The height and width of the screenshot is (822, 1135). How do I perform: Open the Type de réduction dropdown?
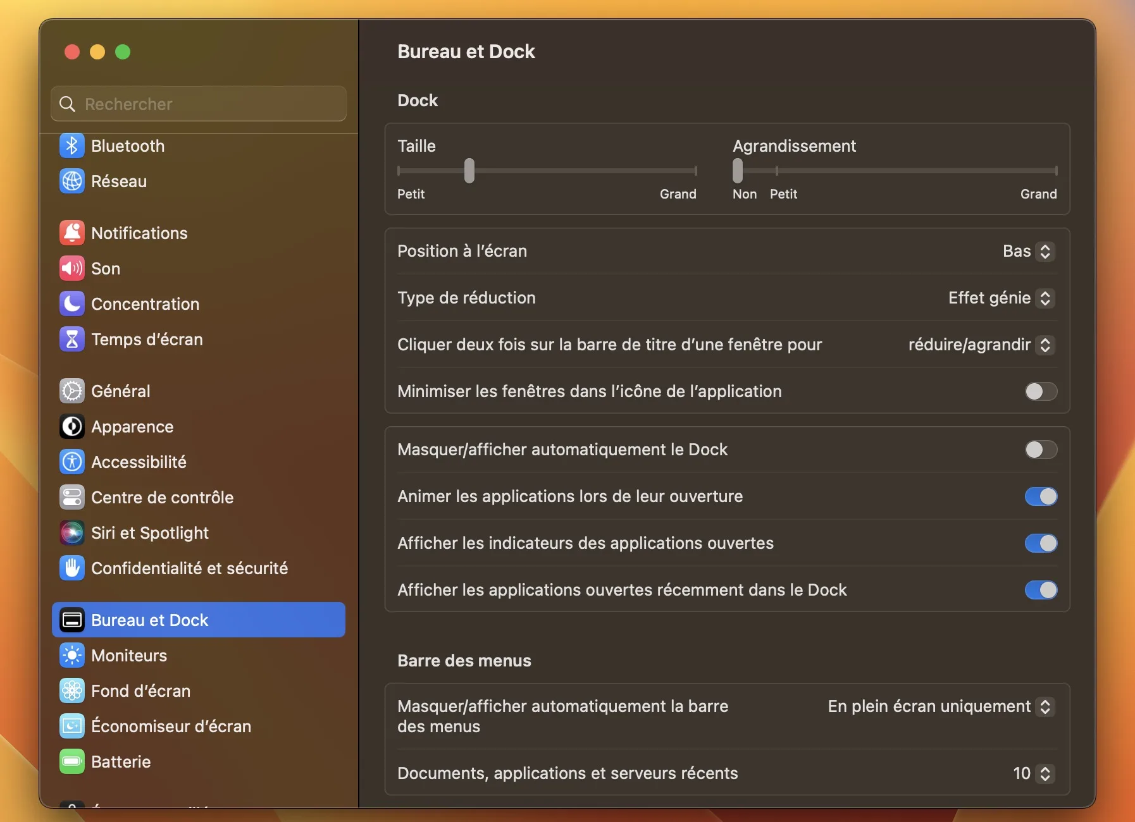tap(1001, 298)
